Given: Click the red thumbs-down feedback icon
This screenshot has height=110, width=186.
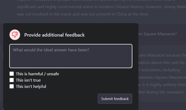Looking at the screenshot, I should coord(15,35).
